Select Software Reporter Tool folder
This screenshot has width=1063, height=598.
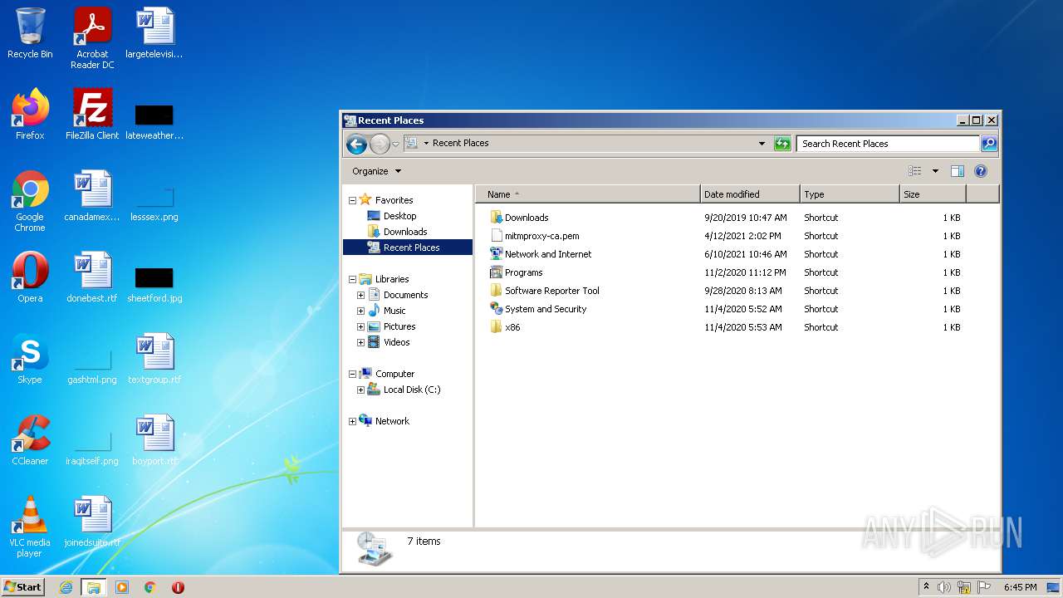pyautogui.click(x=551, y=291)
